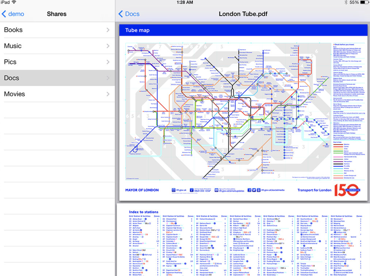Click the Facebook icon in the PDF footer
The image size is (370, 276).
click(249, 189)
